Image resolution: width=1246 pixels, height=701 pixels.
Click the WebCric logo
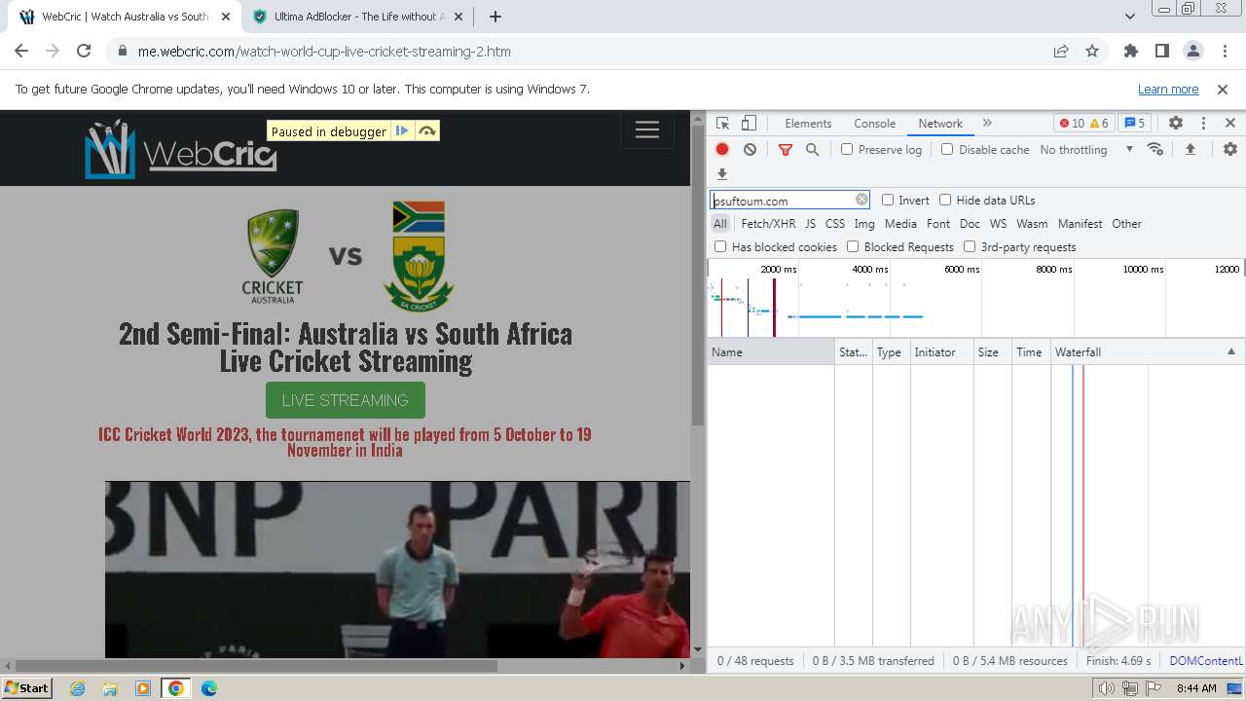point(181,149)
